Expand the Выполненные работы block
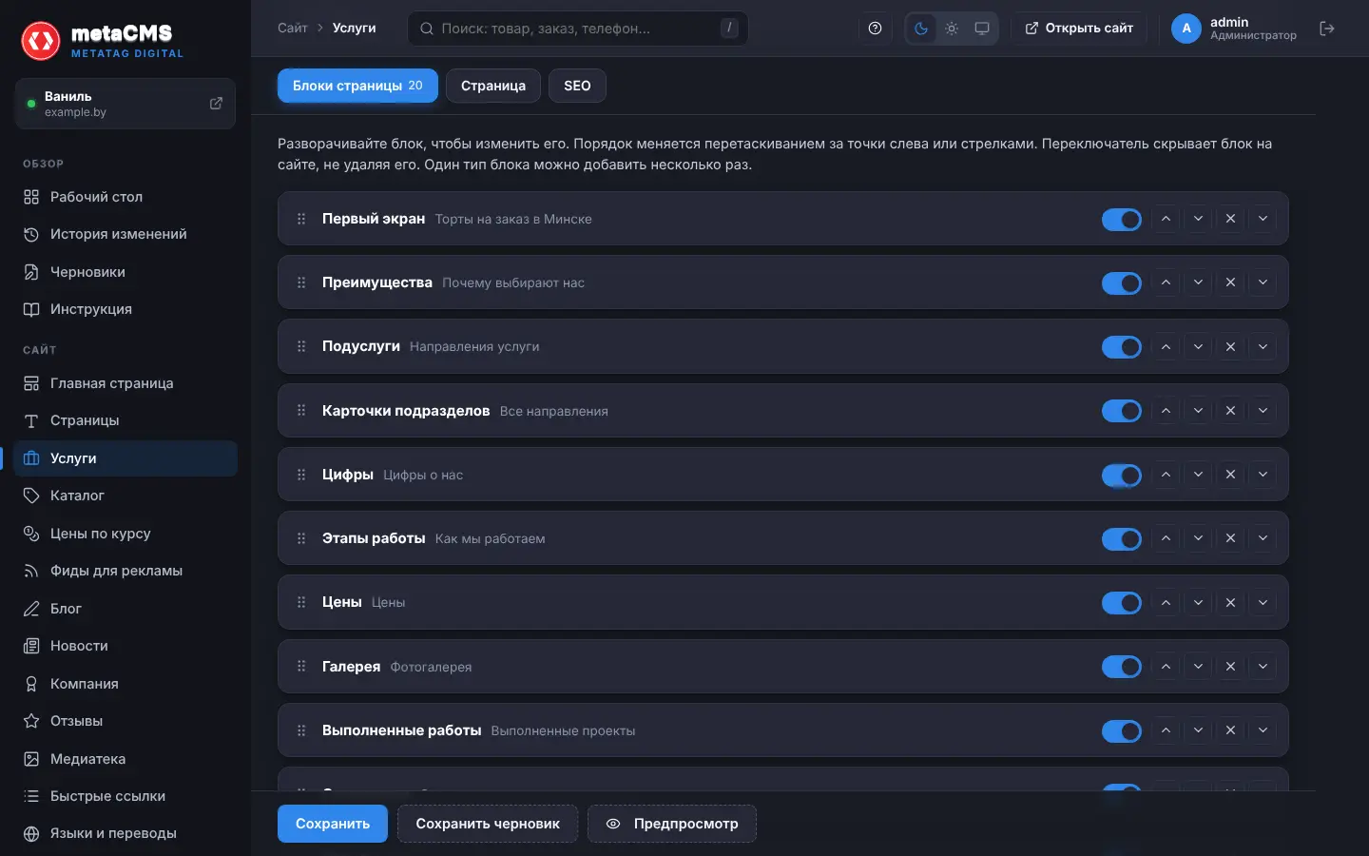1369x856 pixels. [1263, 730]
